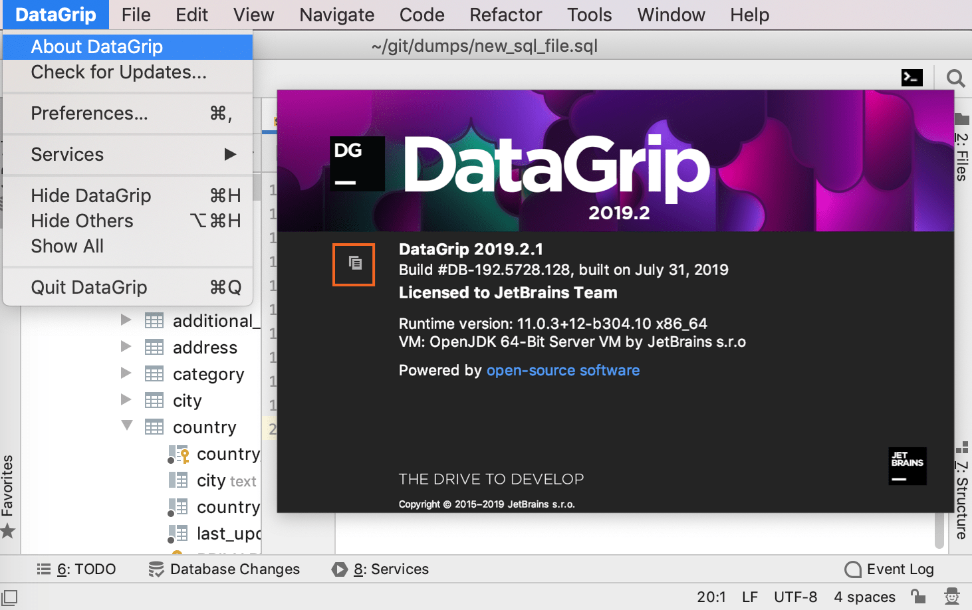Open the 8: Services tool window tab
Screen dimensions: 972x610
click(x=380, y=569)
